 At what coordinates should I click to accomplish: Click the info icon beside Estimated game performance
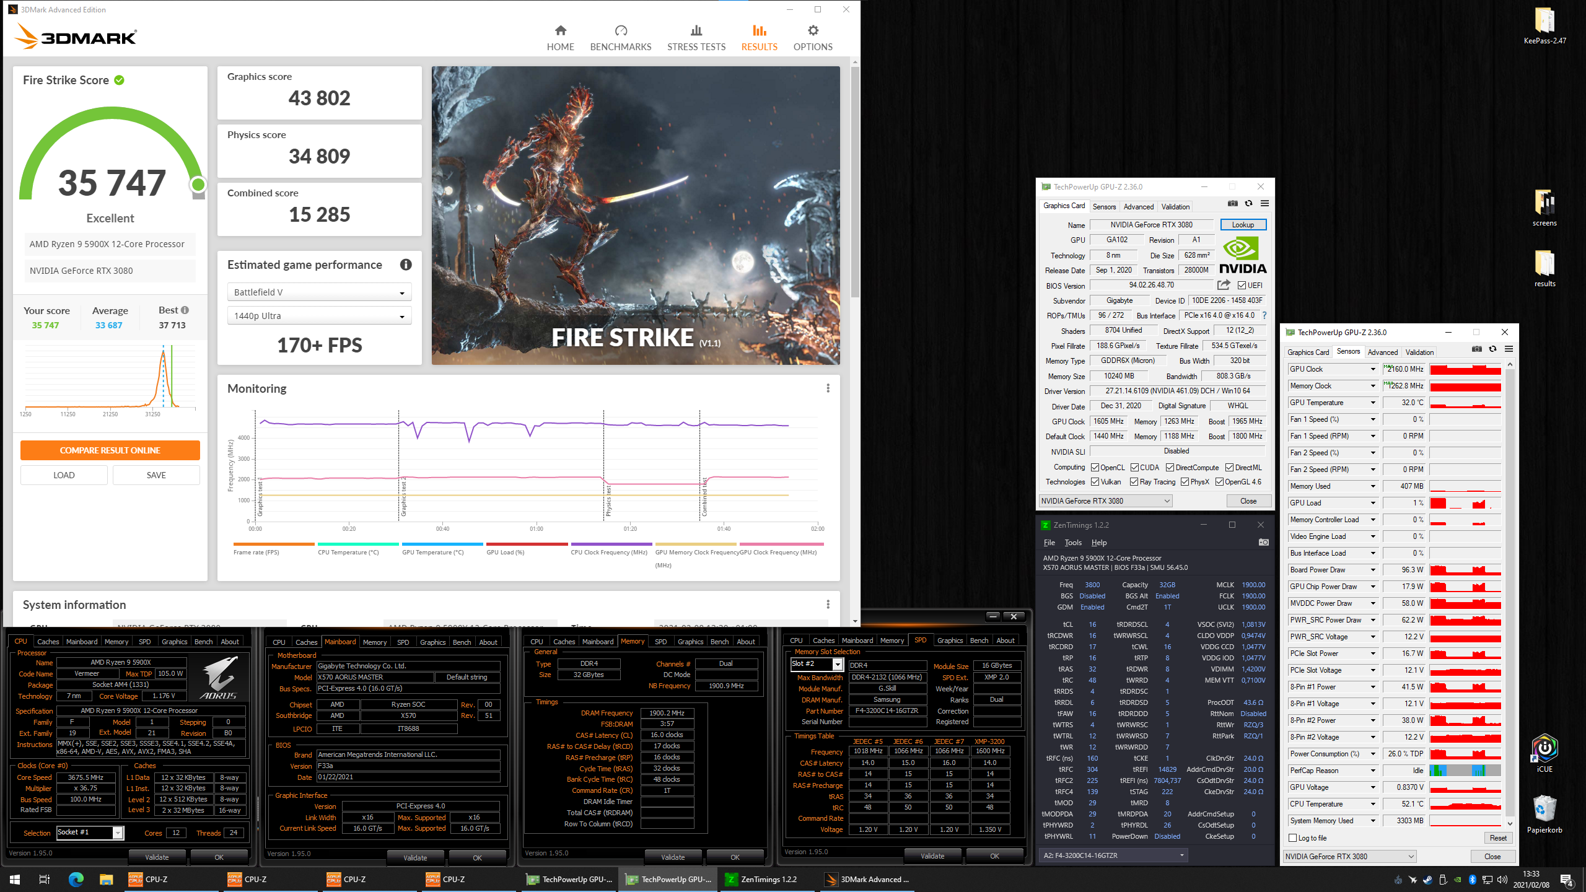pyautogui.click(x=406, y=265)
